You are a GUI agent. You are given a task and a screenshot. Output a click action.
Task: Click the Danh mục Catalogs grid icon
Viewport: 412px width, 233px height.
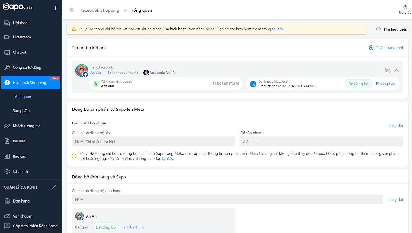(x=253, y=84)
